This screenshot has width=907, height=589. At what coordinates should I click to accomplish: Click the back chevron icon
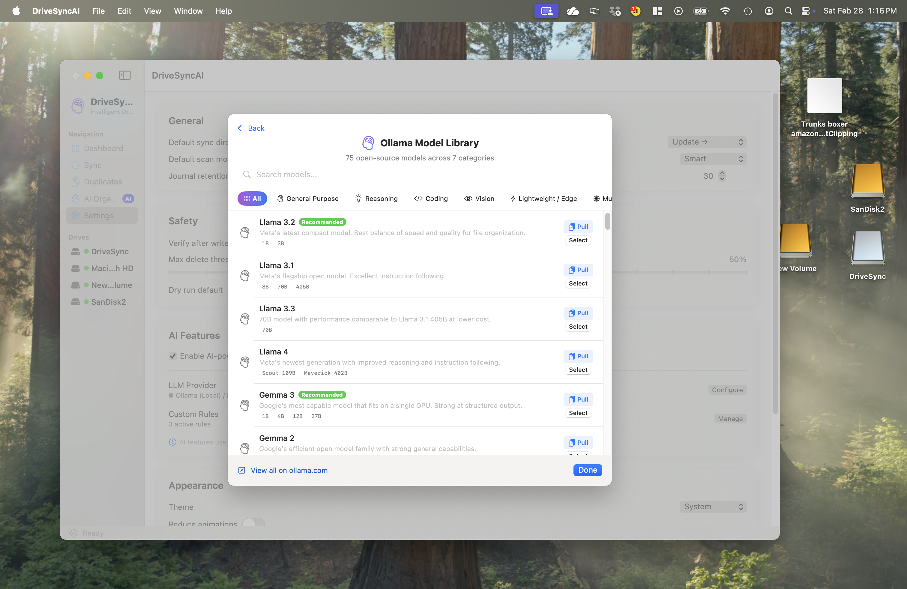[x=240, y=128]
